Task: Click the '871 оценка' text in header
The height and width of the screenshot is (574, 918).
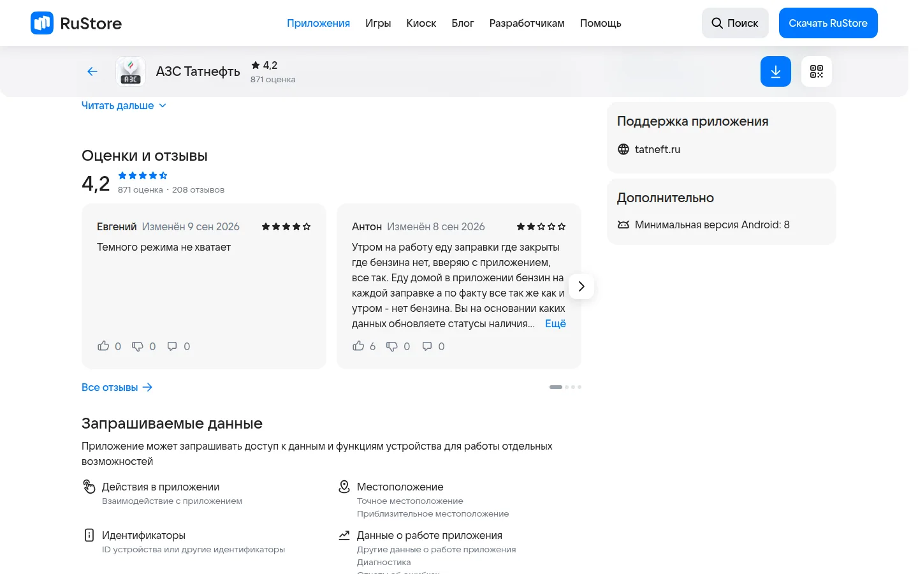Action: (273, 80)
